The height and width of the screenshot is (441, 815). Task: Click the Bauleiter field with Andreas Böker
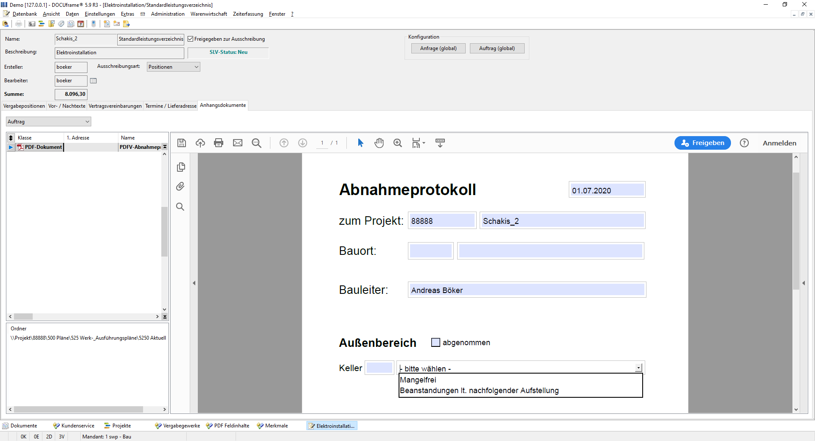pyautogui.click(x=527, y=290)
